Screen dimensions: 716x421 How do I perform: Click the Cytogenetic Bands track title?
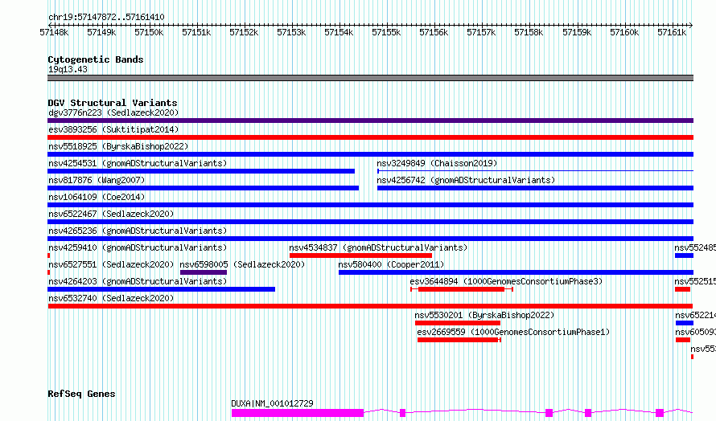click(96, 59)
